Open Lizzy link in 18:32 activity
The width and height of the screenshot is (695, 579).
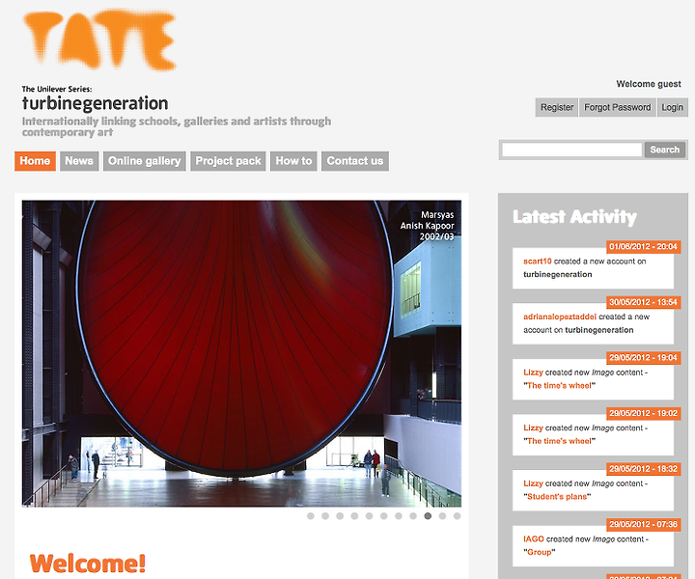click(533, 483)
